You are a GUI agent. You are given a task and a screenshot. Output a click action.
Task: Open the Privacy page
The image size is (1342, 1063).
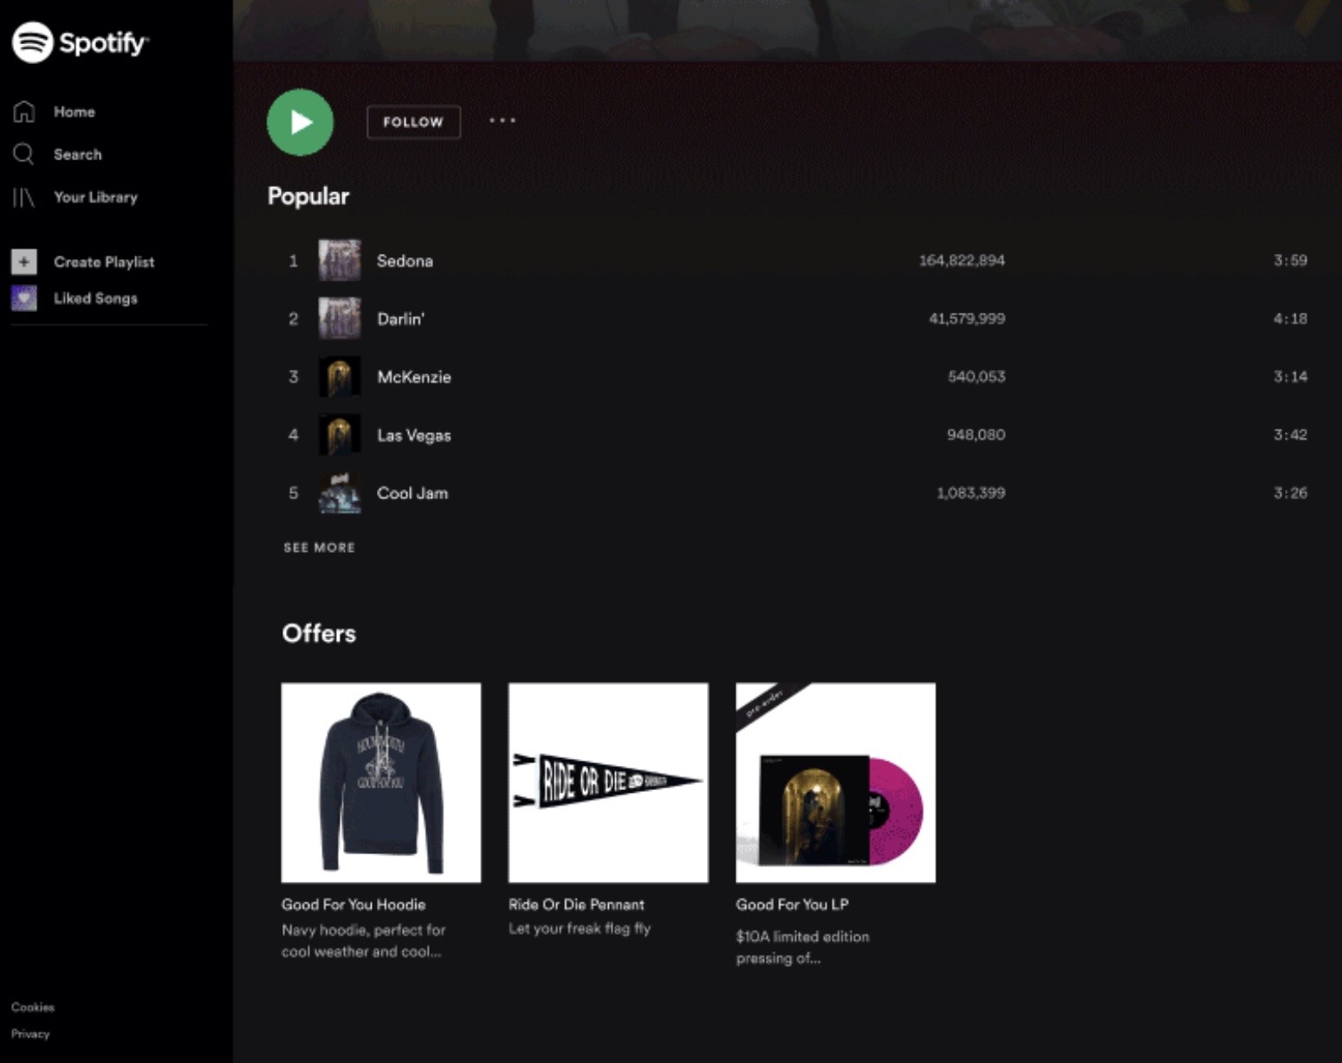[30, 1034]
